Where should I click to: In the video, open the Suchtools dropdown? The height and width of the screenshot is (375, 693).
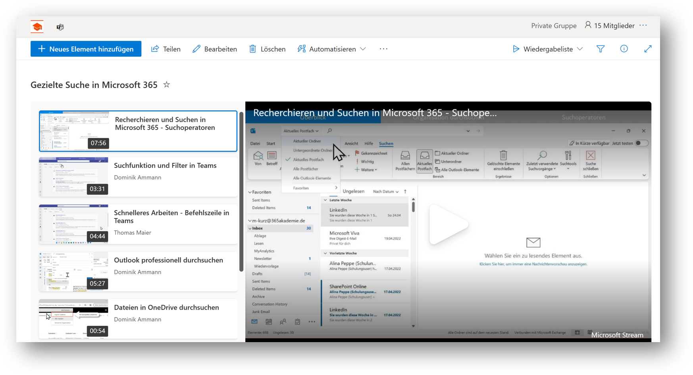point(568,161)
